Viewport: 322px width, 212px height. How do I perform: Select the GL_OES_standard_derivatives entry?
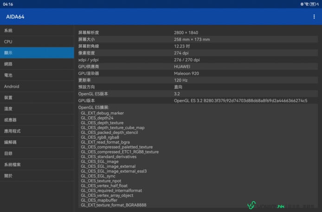109,157
